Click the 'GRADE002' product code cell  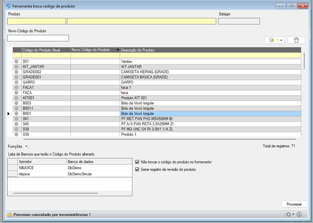[46, 72]
